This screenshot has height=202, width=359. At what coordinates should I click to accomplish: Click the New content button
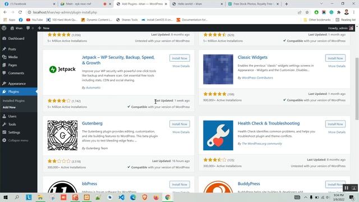44,28
